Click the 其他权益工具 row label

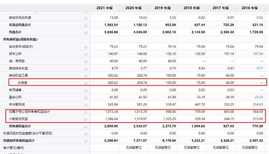click(x=18, y=76)
